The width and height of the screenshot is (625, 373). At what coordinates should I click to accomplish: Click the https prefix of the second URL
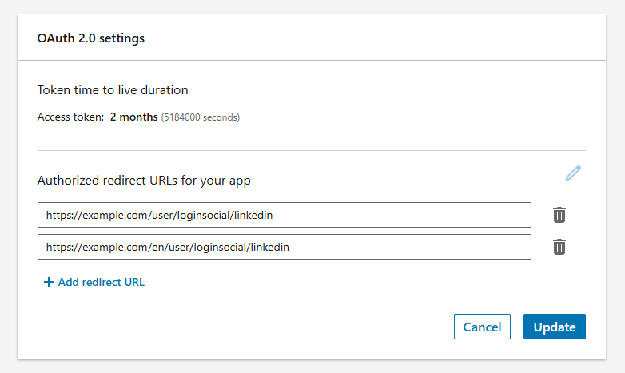[58, 247]
